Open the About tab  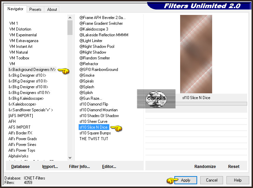point(52,9)
